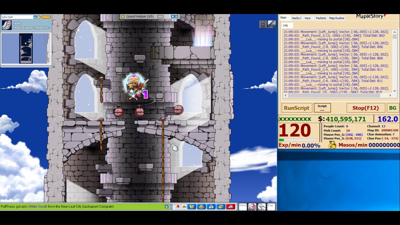Click Quest Helper small gray button
Image resolution: width=400 pixels, height=225 pixels.
pyautogui.click(x=160, y=17)
